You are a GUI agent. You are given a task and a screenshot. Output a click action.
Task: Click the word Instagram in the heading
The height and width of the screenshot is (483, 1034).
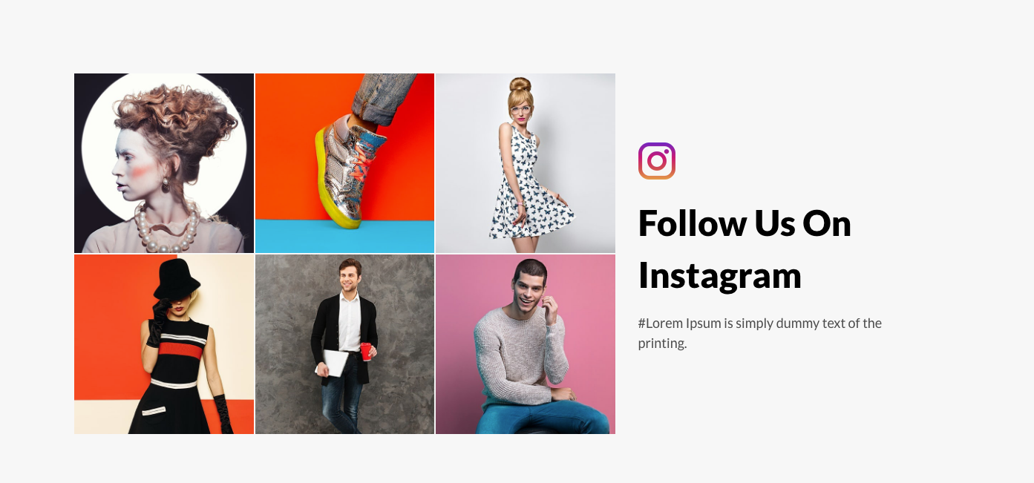(720, 275)
